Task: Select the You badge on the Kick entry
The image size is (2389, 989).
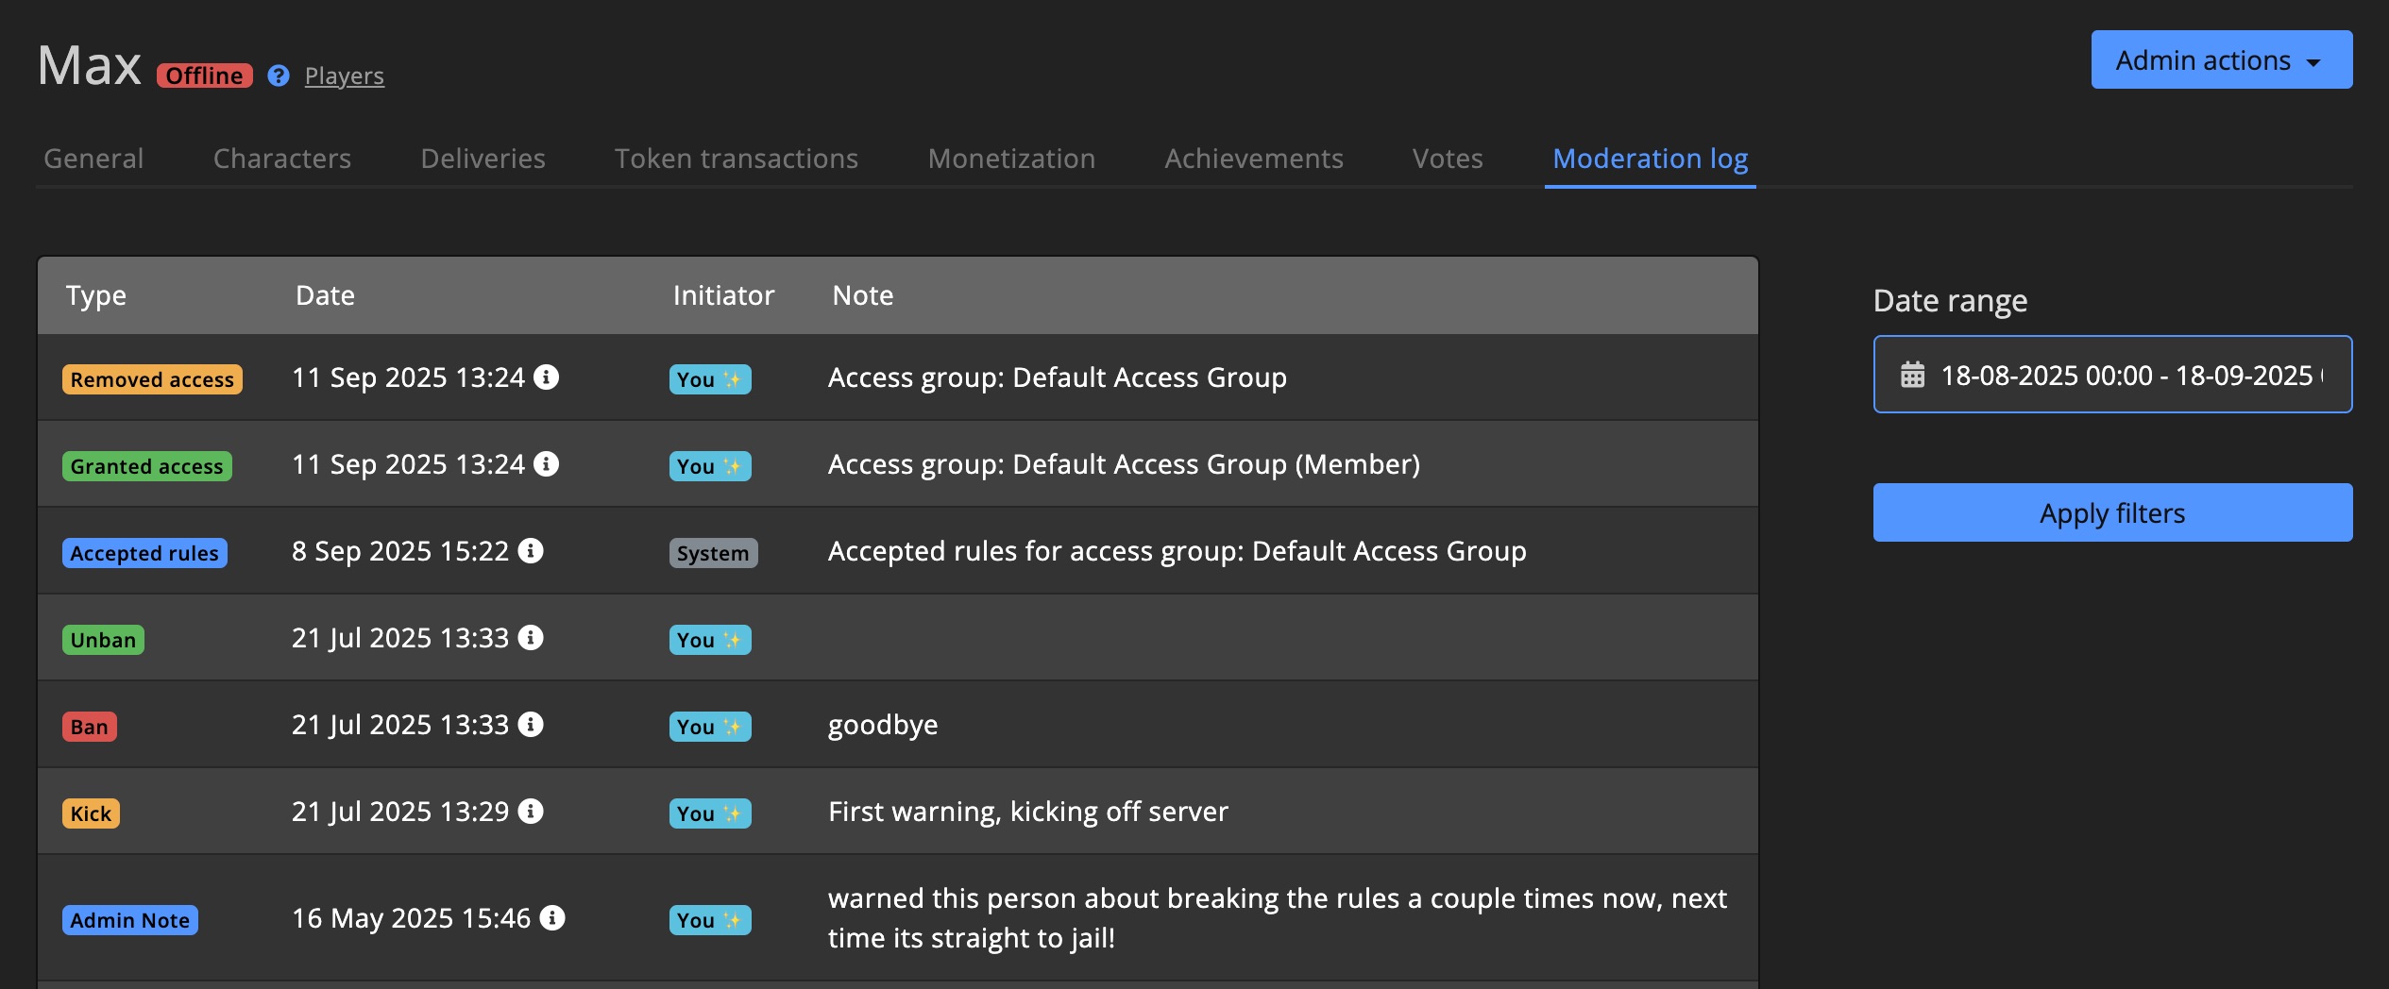Action: (709, 813)
